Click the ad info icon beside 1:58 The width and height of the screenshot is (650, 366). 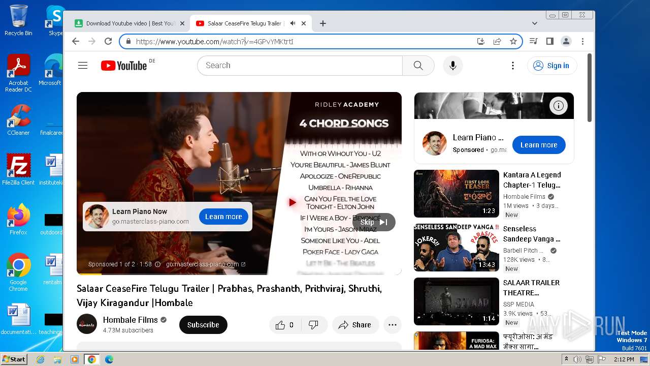(157, 264)
